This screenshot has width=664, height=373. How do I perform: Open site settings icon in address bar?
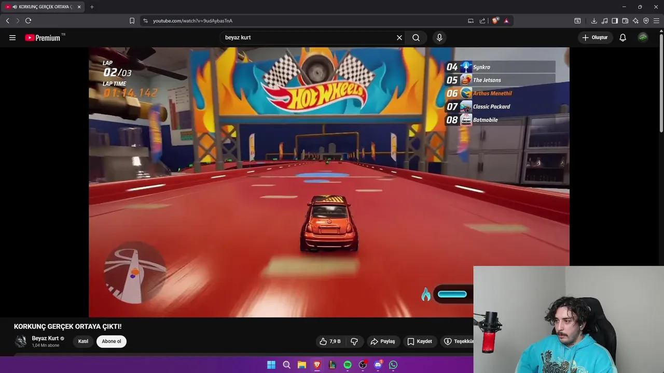coord(145,21)
